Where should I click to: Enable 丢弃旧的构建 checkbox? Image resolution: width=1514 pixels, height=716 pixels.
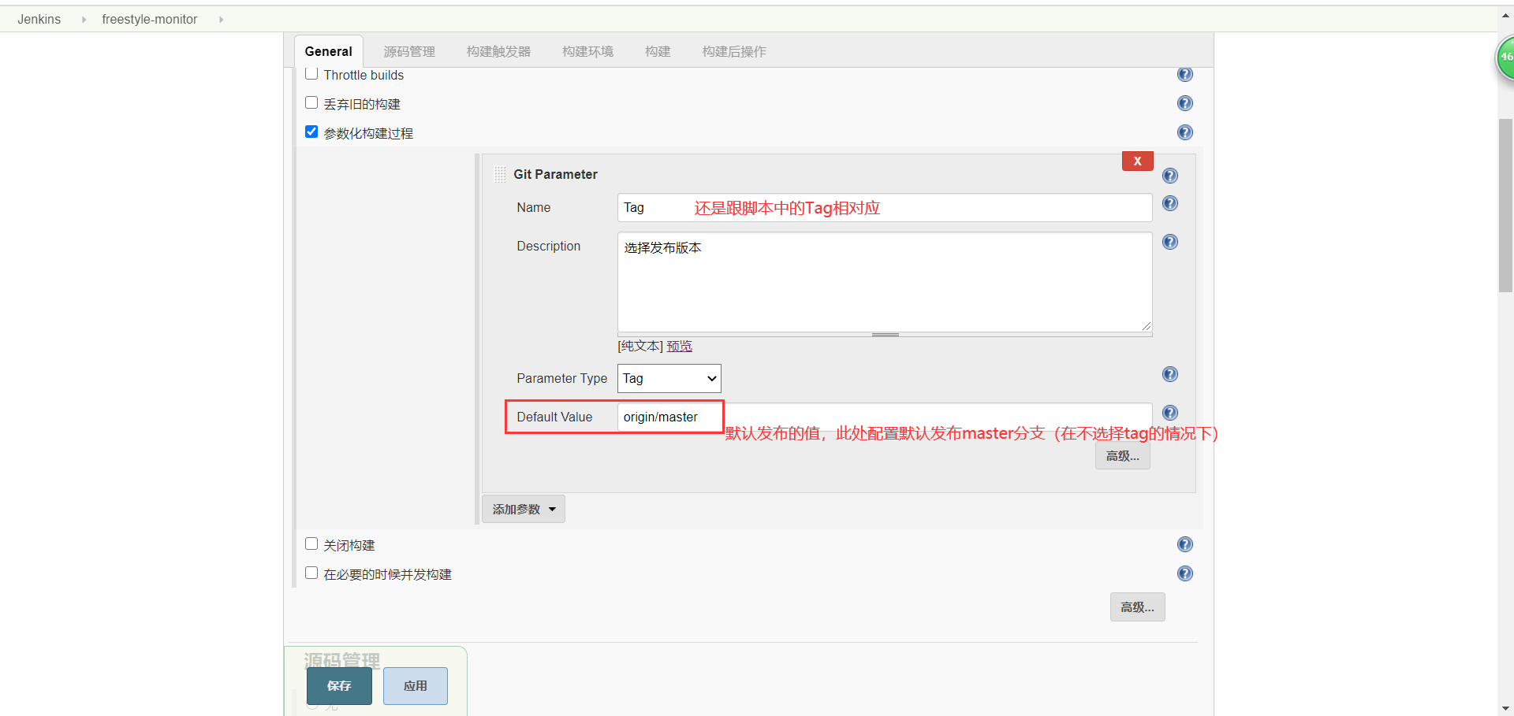click(x=311, y=102)
